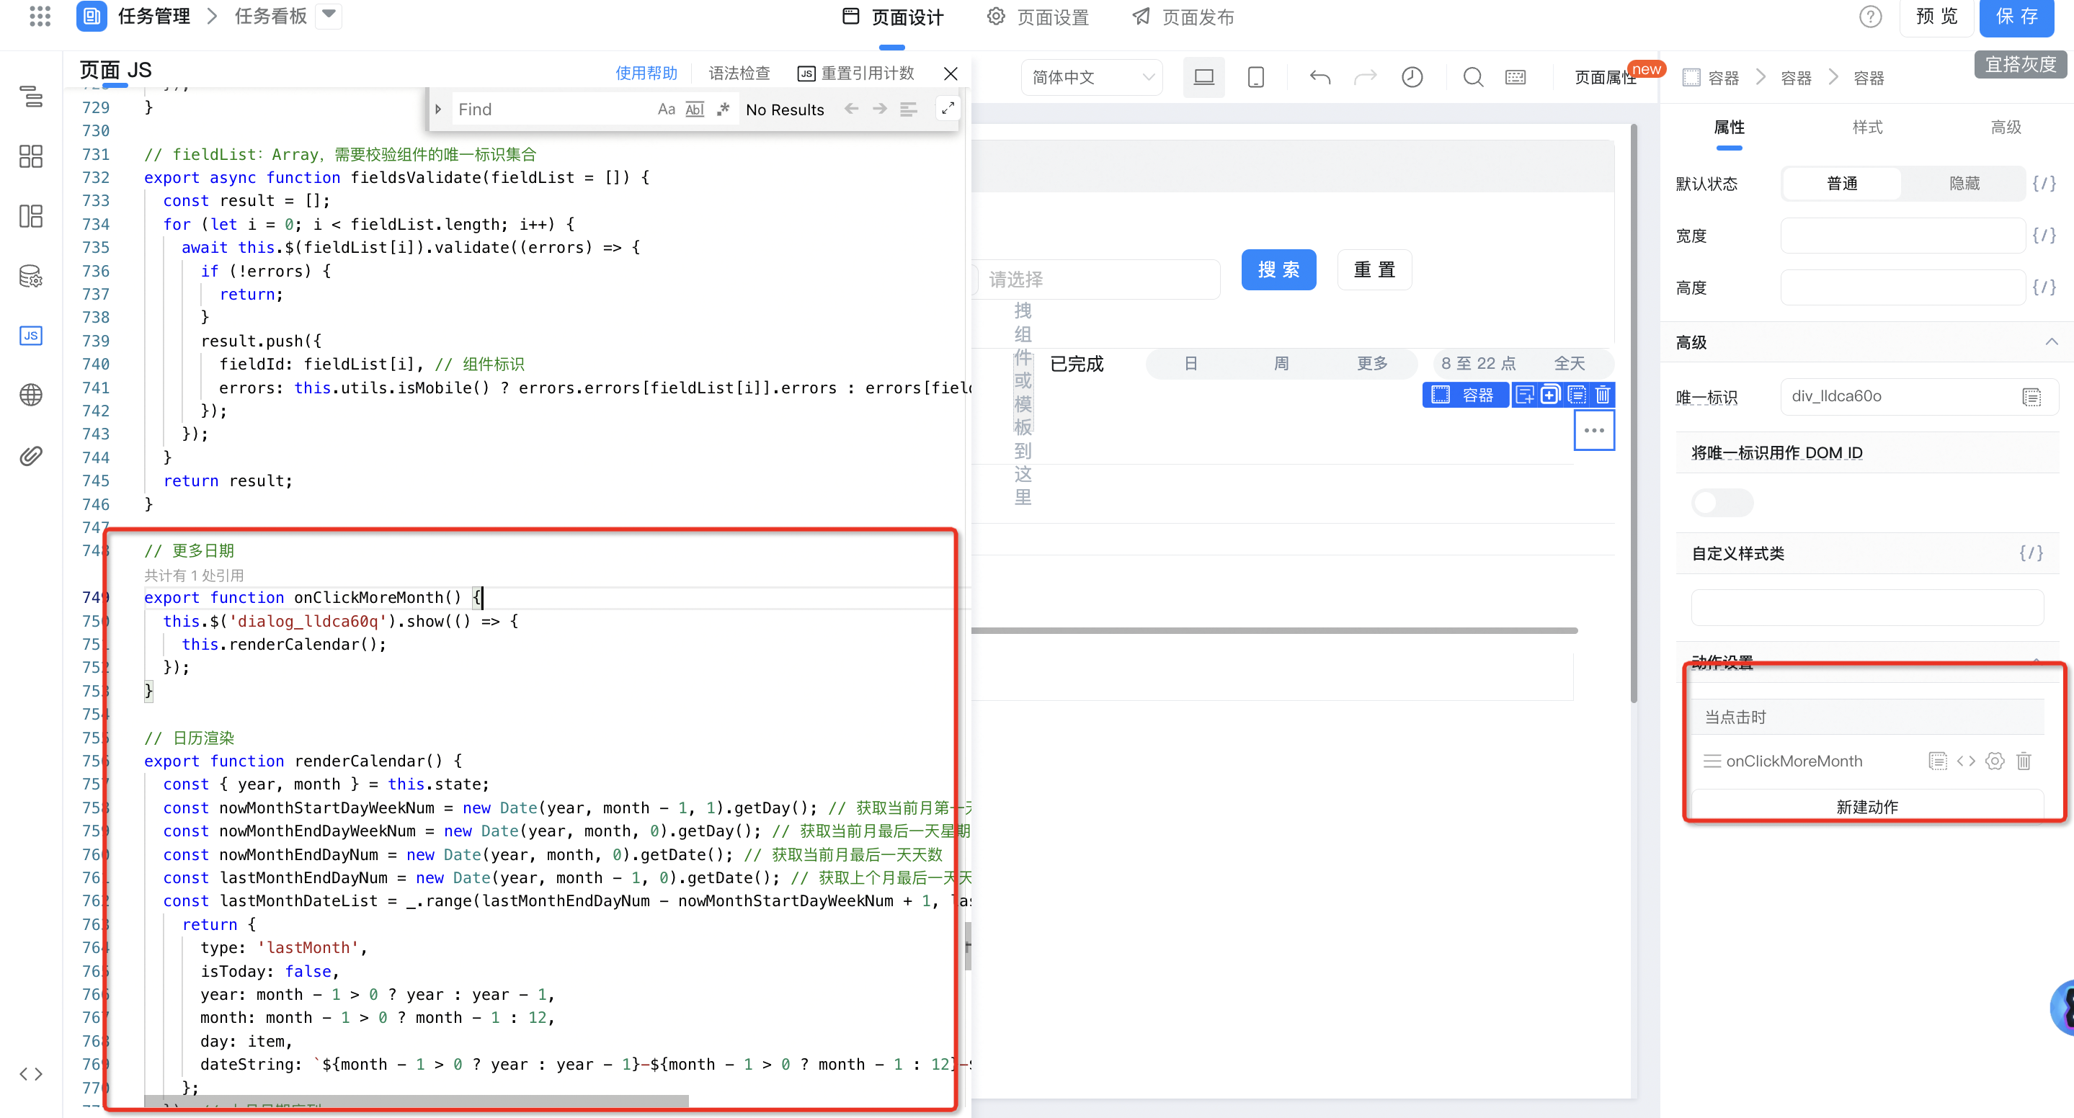Viewport: 2074px width, 1118px height.
Task: Open the page JS panel sidebar icon
Action: tap(30, 336)
